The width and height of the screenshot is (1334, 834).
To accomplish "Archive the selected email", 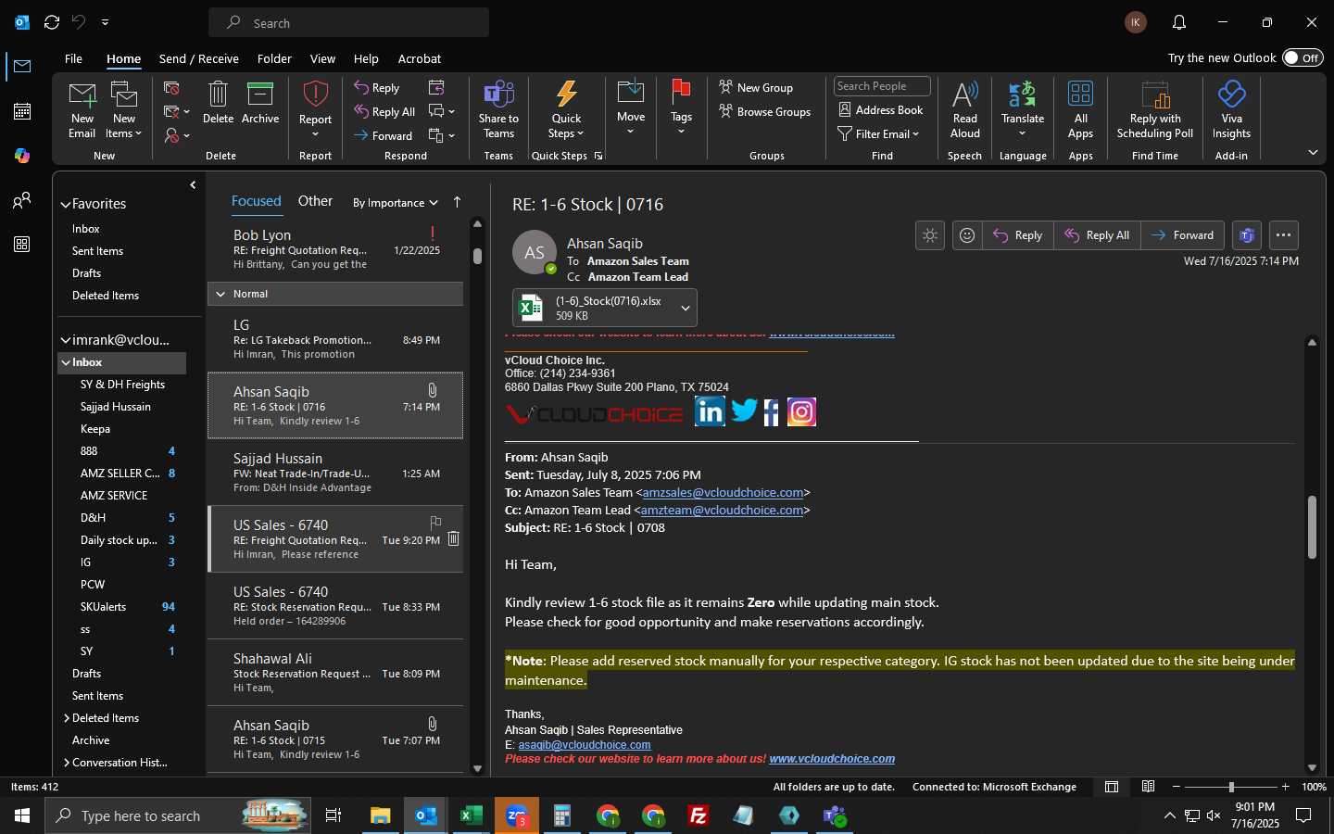I will pos(260,102).
